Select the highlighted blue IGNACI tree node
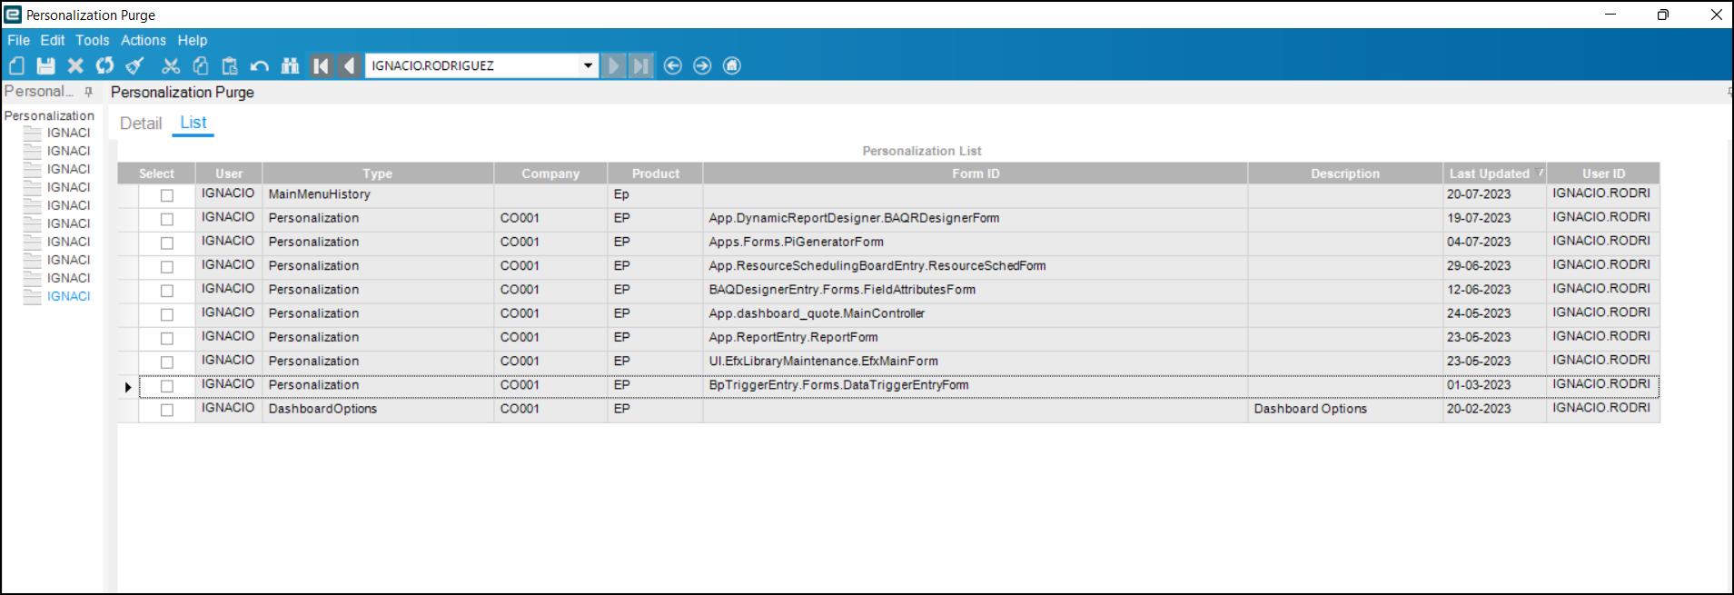The image size is (1734, 595). [x=69, y=296]
